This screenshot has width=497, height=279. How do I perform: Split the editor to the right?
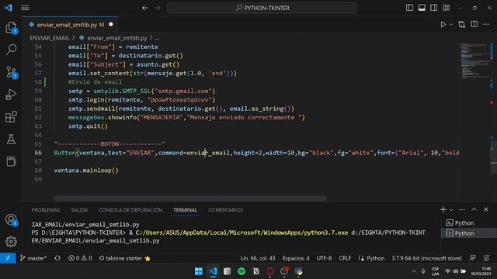pyautogui.click(x=474, y=24)
